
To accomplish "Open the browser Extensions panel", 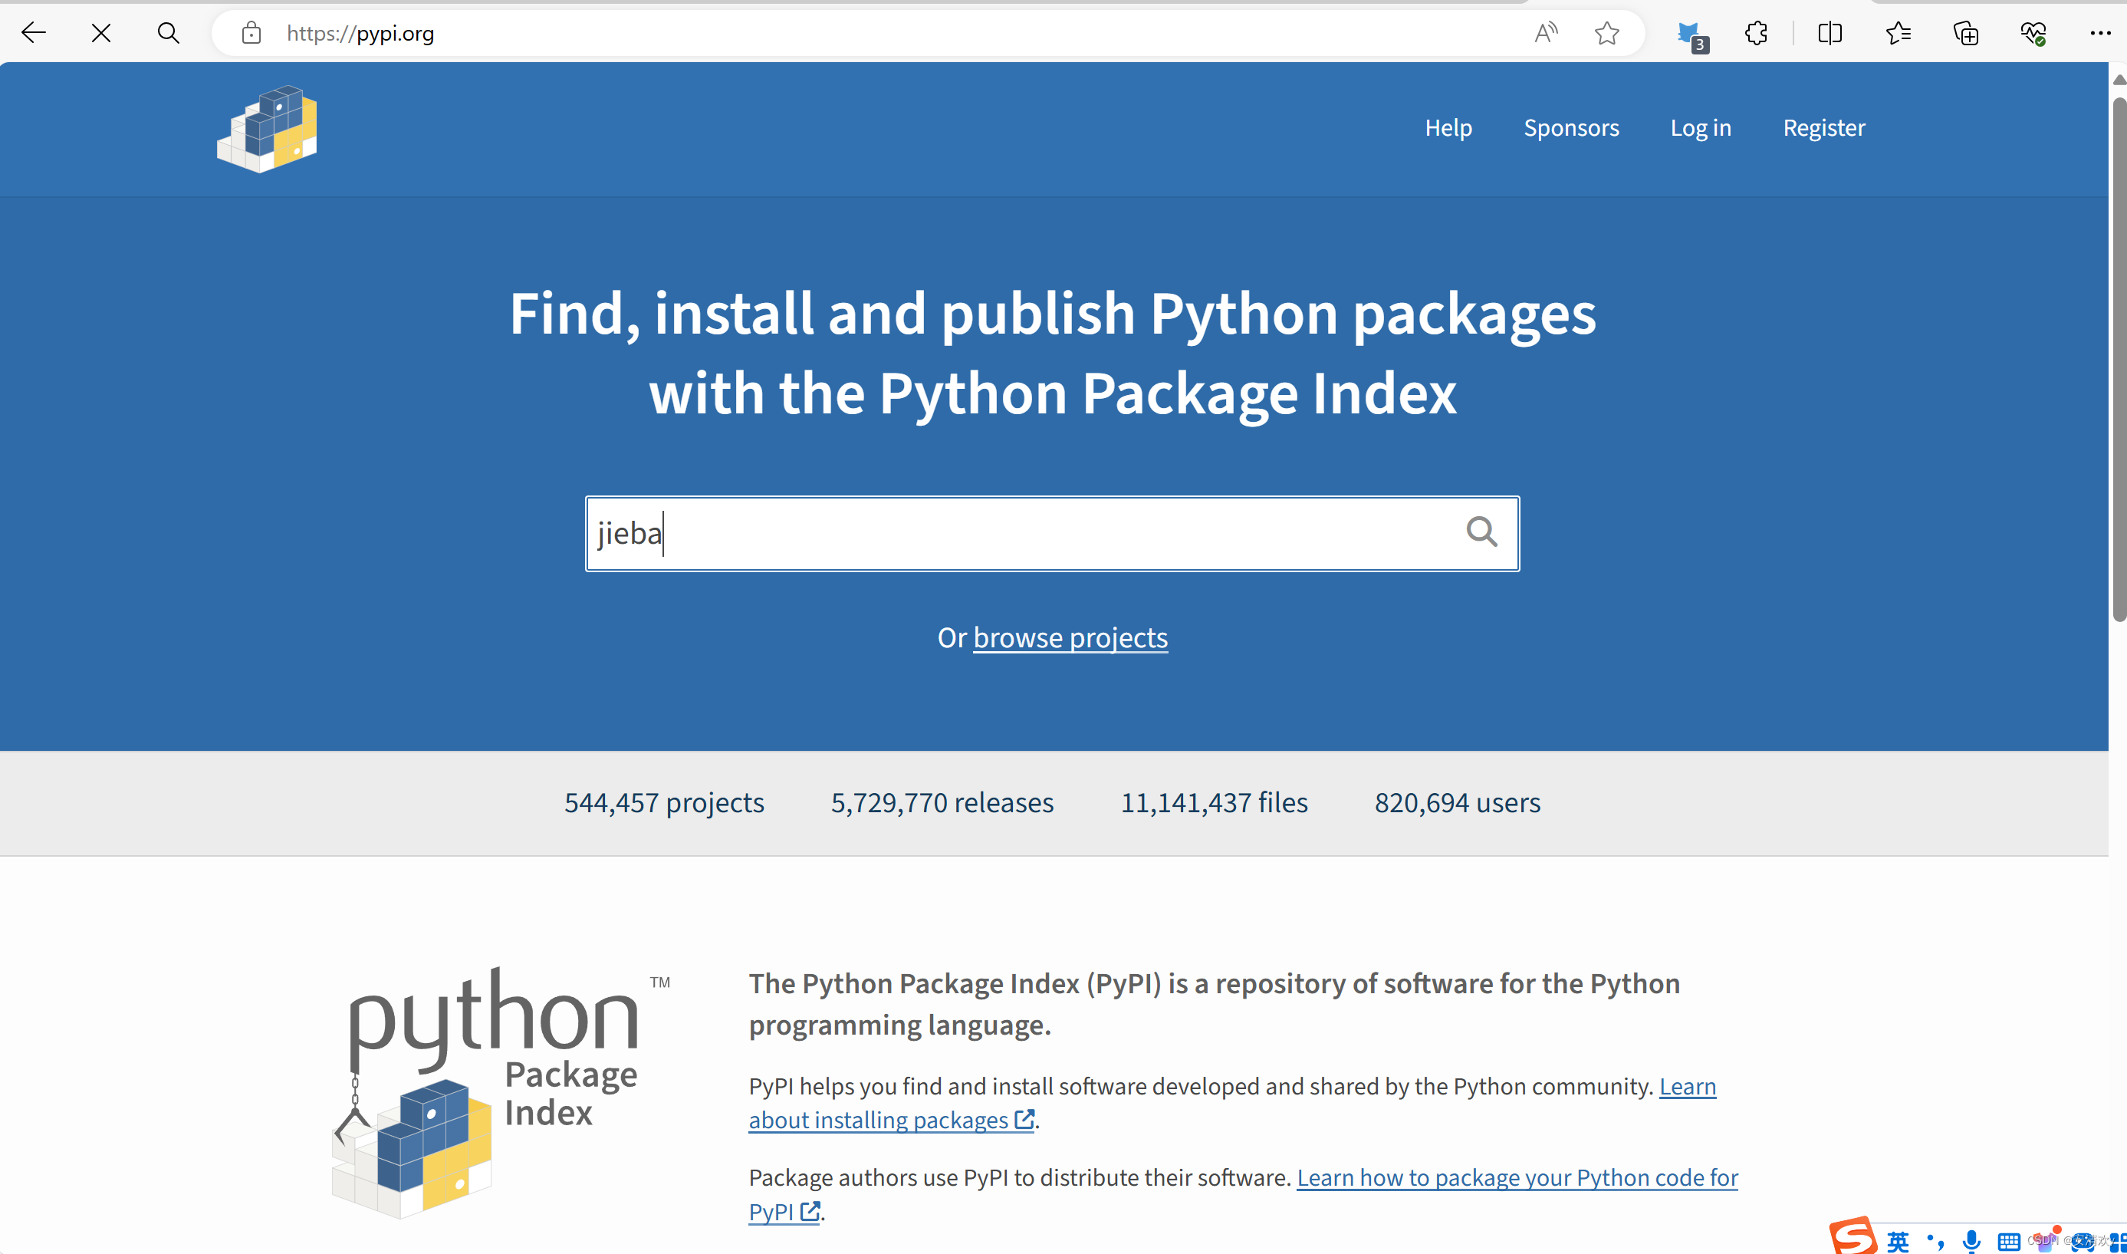I will (1755, 34).
